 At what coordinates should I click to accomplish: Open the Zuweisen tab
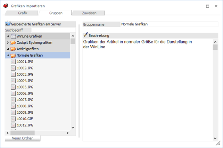(89, 13)
